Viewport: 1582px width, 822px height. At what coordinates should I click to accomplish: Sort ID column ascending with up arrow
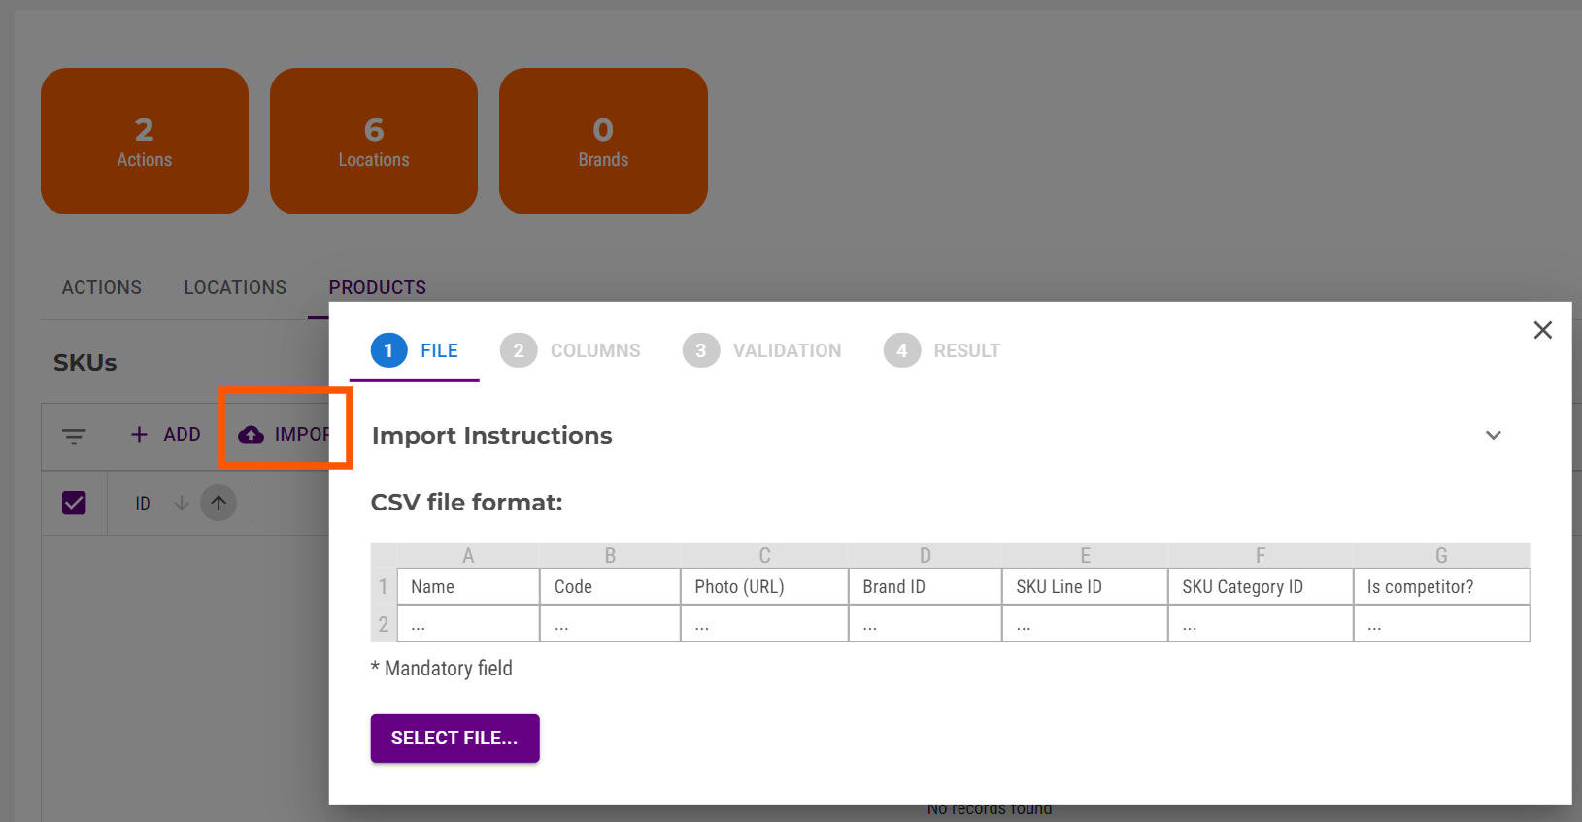click(x=219, y=503)
